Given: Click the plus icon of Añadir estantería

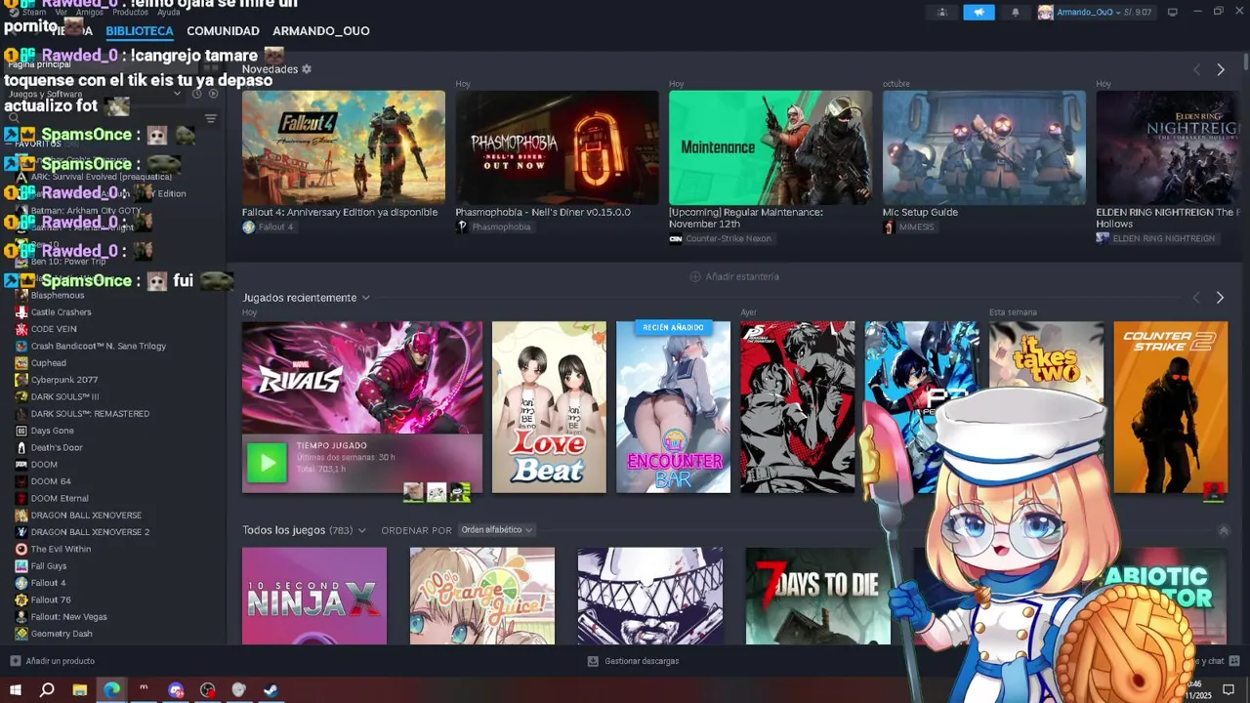Looking at the screenshot, I should (695, 276).
